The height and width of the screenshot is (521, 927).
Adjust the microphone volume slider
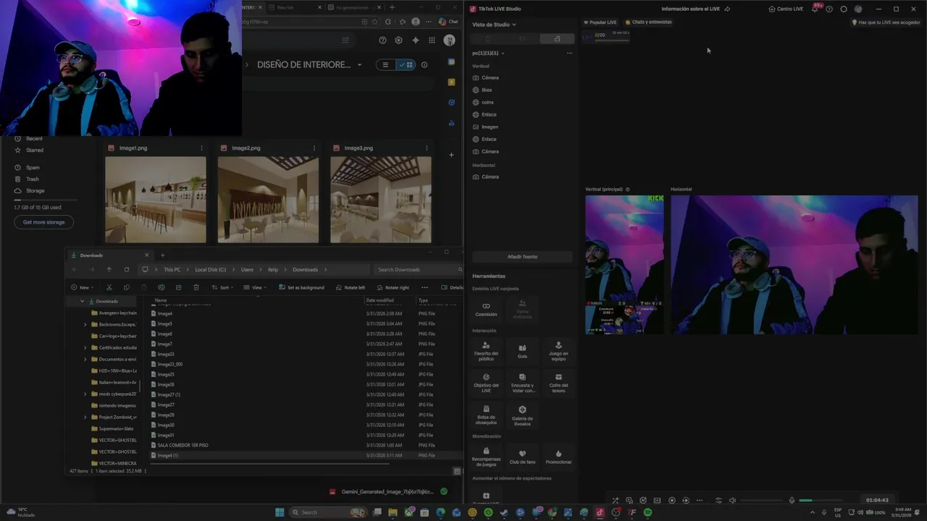823,500
